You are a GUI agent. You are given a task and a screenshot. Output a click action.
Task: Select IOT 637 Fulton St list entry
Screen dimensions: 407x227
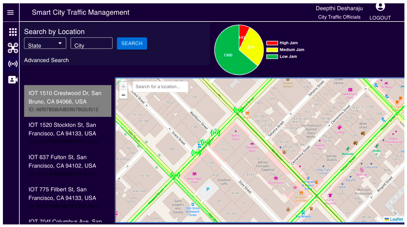click(68, 165)
